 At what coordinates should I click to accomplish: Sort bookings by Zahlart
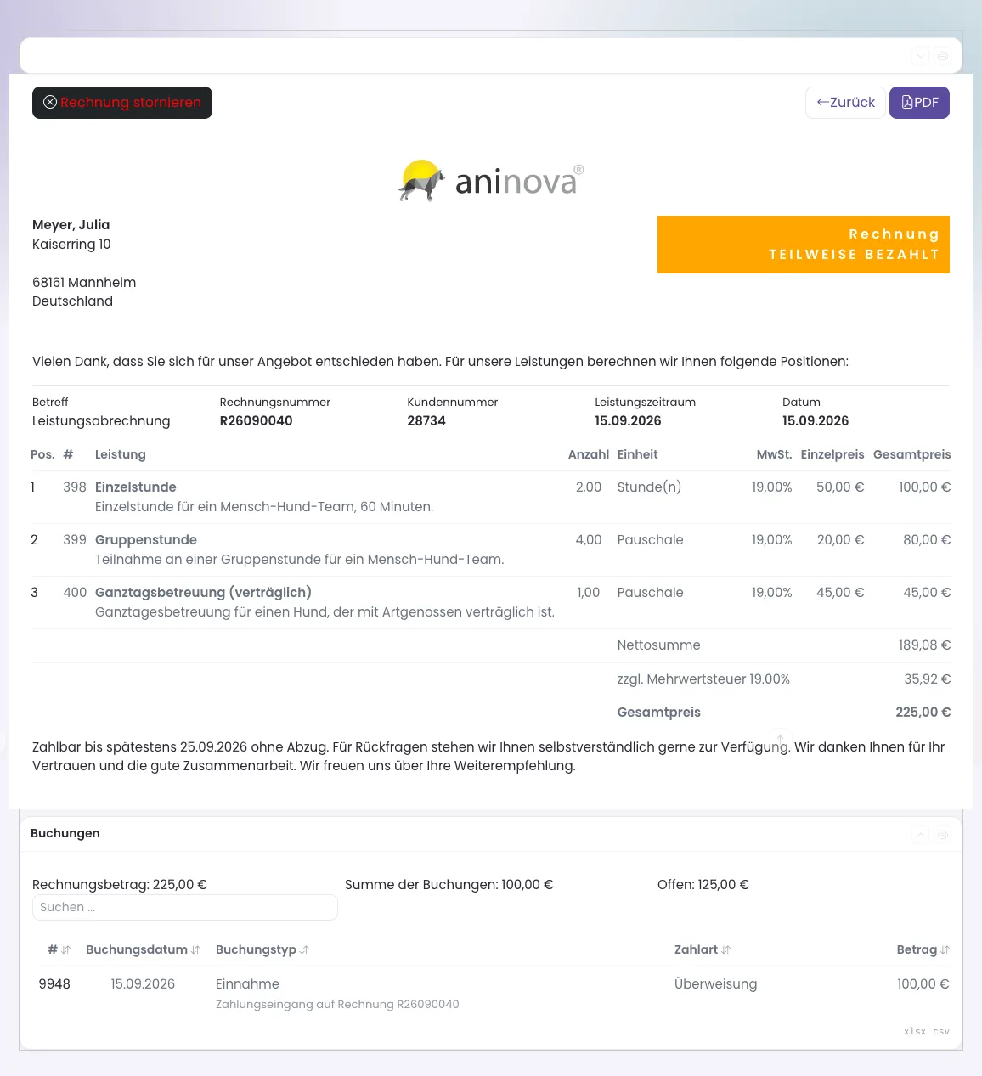pyautogui.click(x=702, y=949)
